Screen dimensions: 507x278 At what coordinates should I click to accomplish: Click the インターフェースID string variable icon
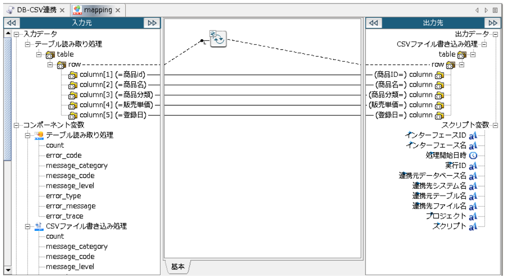coord(473,135)
